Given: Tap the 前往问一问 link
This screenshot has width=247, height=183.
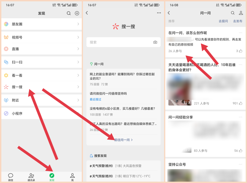Looking at the screenshot, I should 123,140.
